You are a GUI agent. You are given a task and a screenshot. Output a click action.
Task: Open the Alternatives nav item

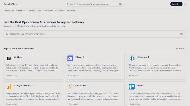coord(9,11)
